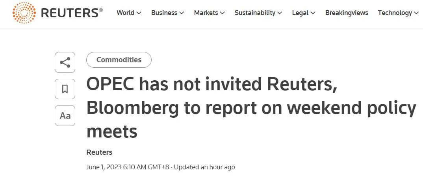423x176 pixels.
Task: Expand the Legal menu arrow
Action: point(313,13)
